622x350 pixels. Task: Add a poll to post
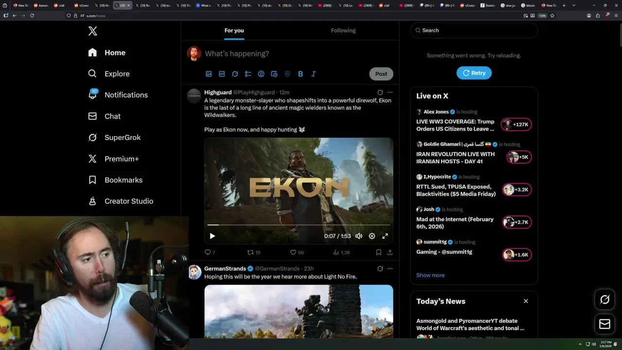248,74
